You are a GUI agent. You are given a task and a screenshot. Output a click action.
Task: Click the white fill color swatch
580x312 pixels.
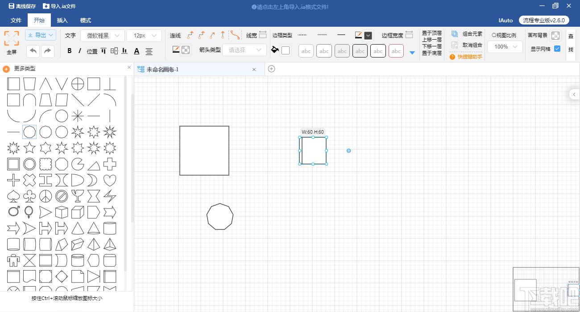tap(286, 50)
